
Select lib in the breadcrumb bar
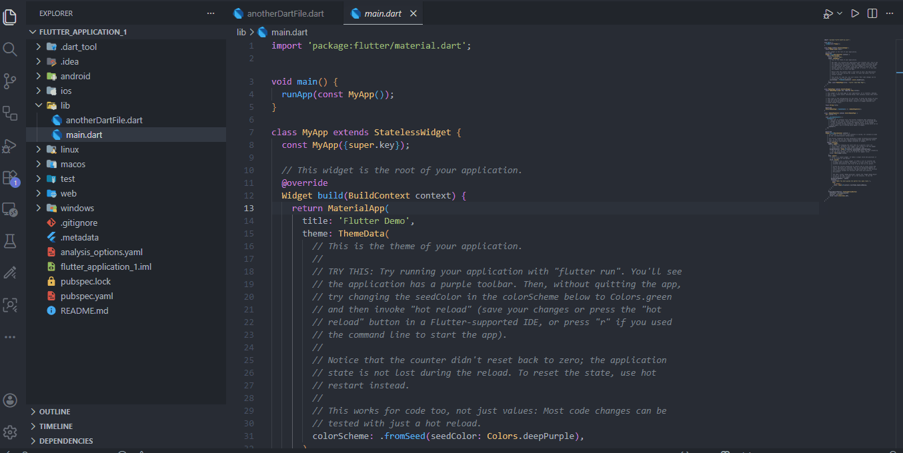[241, 31]
